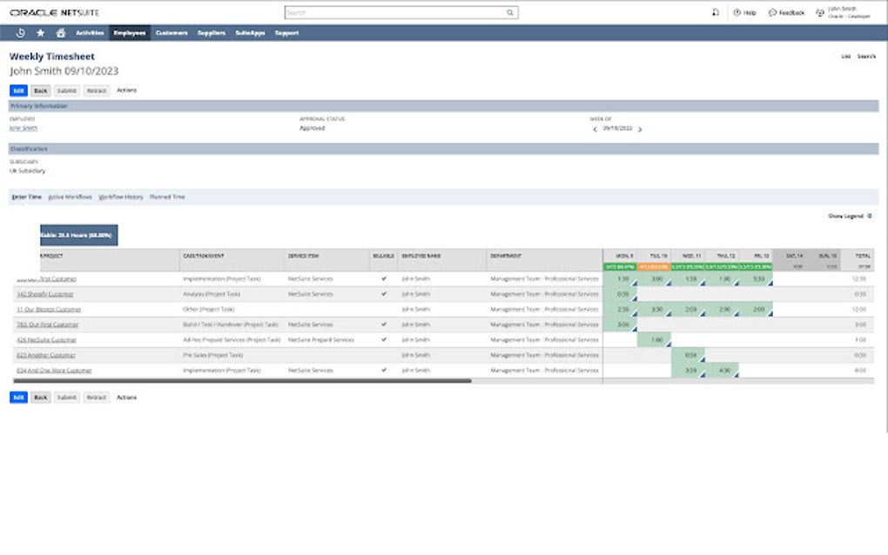Open the notifications bell icon

pos(716,12)
